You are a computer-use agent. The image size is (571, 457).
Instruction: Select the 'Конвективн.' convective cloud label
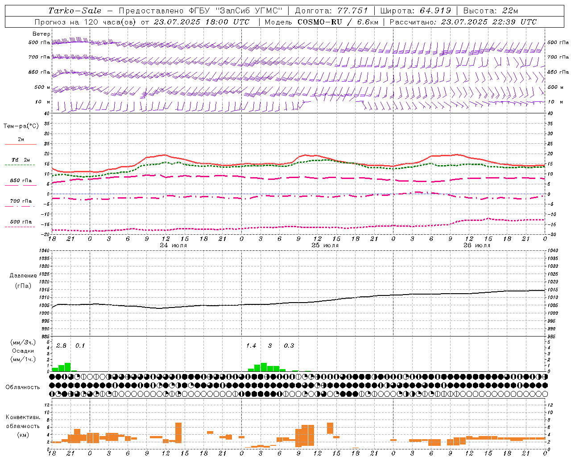coord(23,417)
